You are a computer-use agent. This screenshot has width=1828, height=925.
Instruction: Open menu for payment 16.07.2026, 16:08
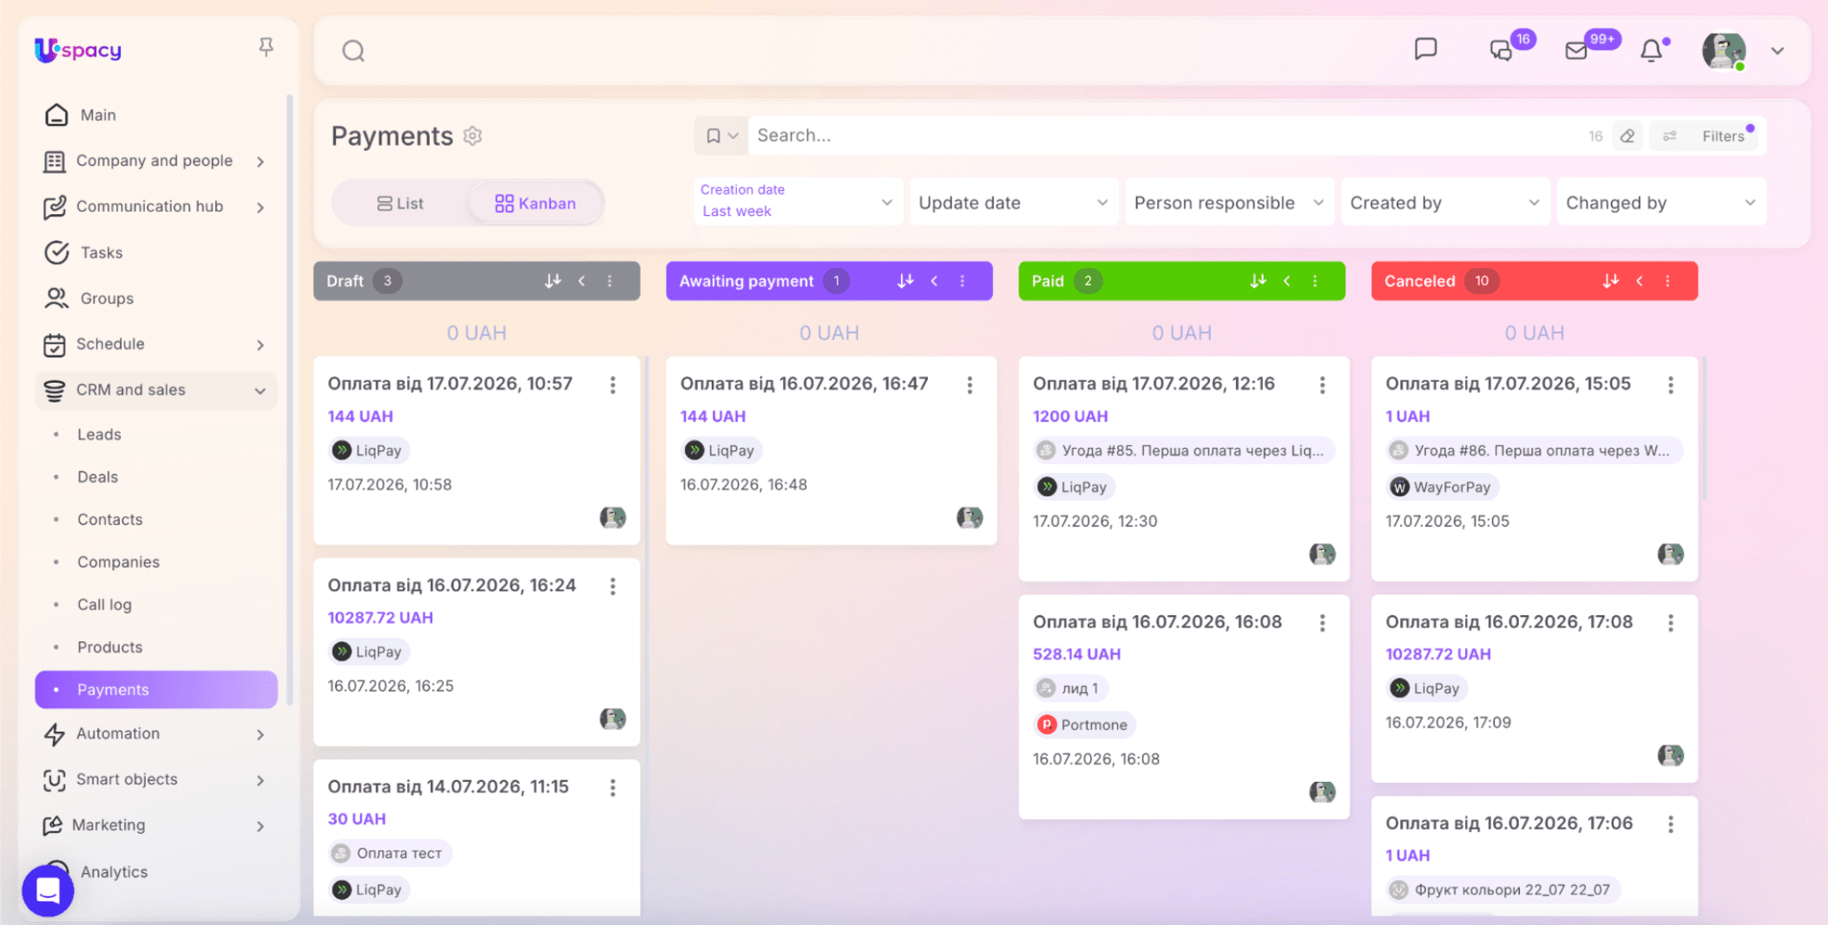click(1322, 623)
